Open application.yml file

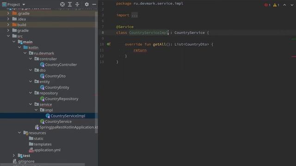pos(47,150)
